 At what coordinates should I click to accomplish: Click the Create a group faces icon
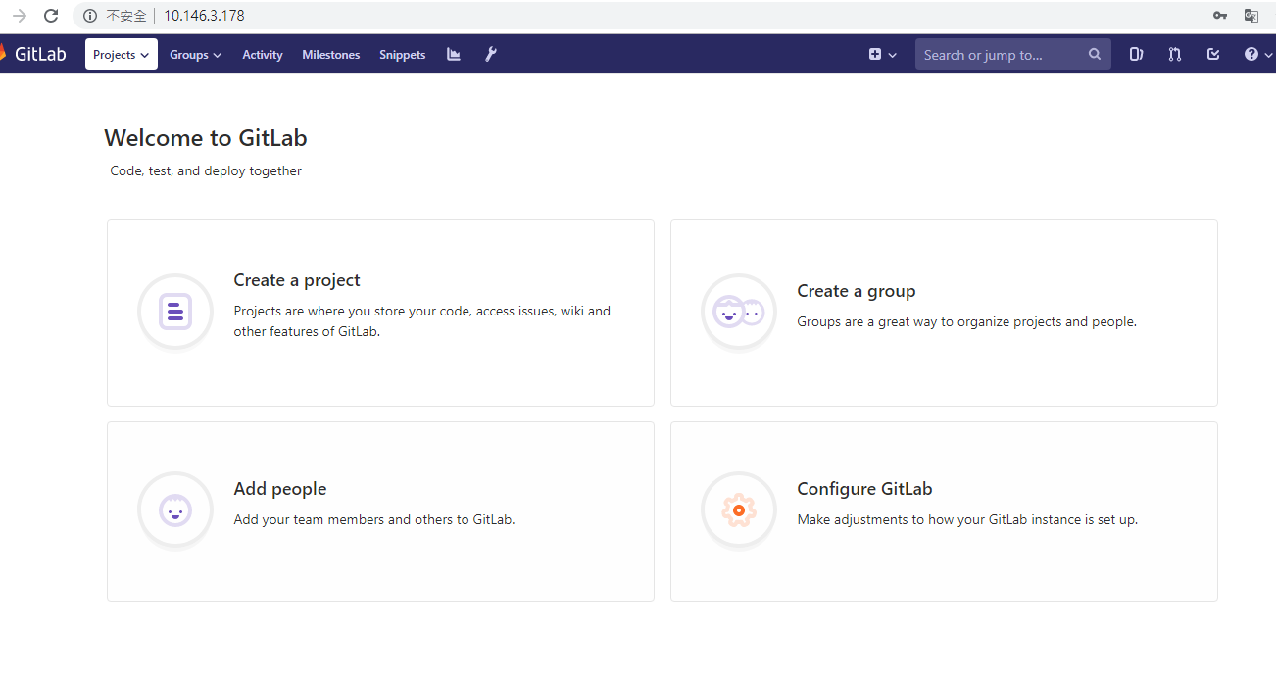coord(739,313)
